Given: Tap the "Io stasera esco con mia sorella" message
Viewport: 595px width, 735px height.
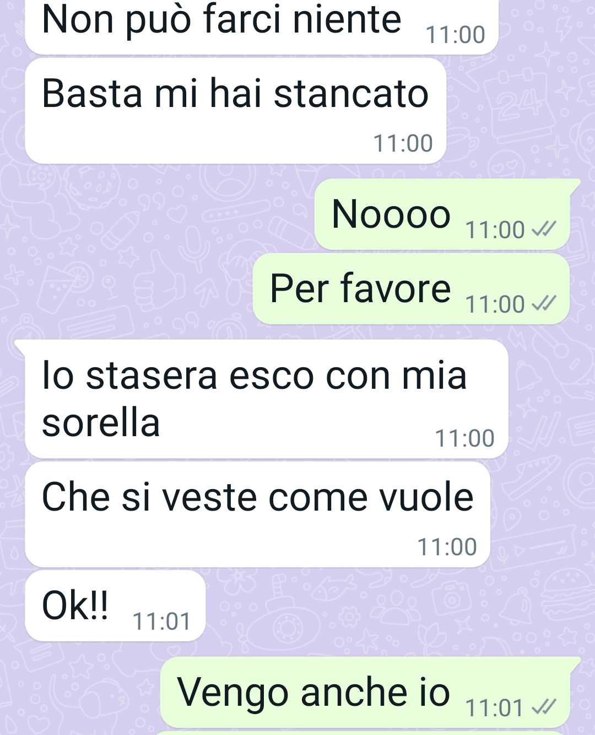Looking at the screenshot, I should coord(267,399).
